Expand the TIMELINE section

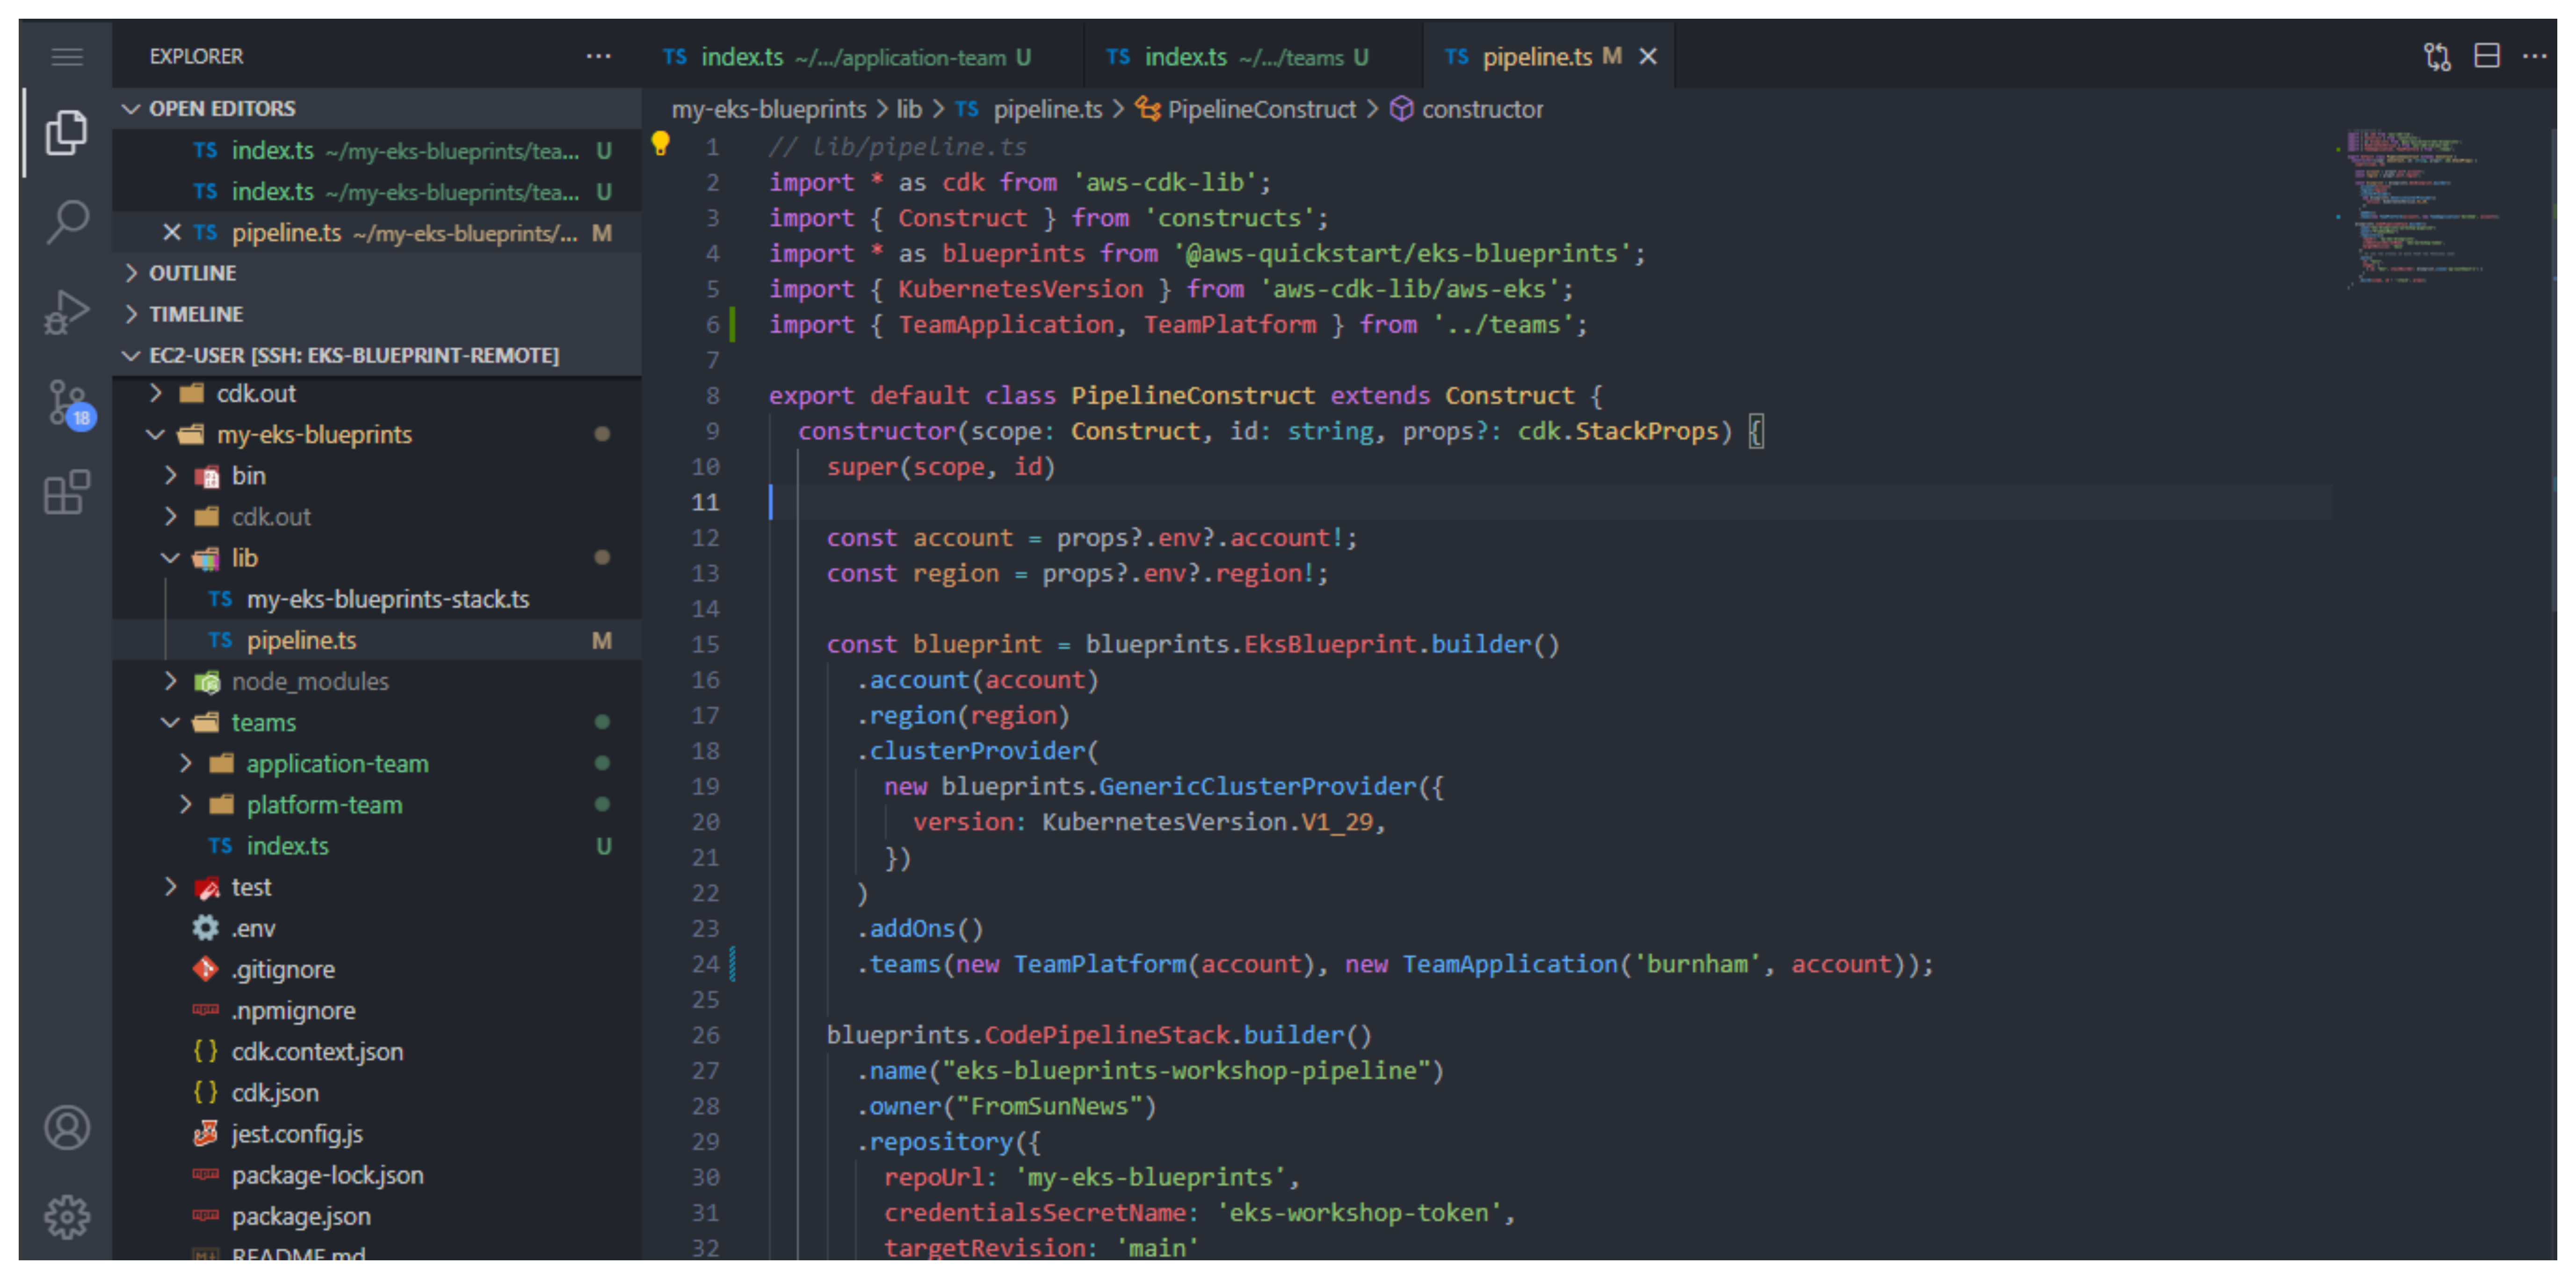pos(196,313)
